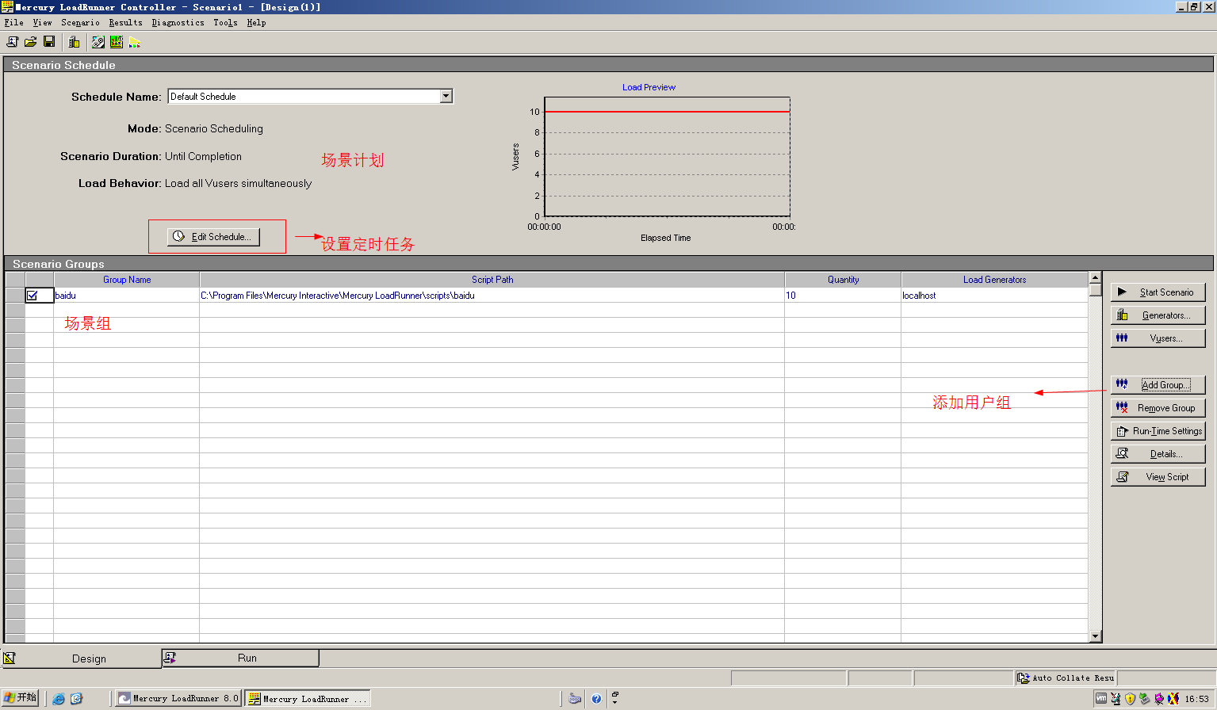Click the Internet Explorer quick launch icon
This screenshot has width=1217, height=710.
pos(59,698)
